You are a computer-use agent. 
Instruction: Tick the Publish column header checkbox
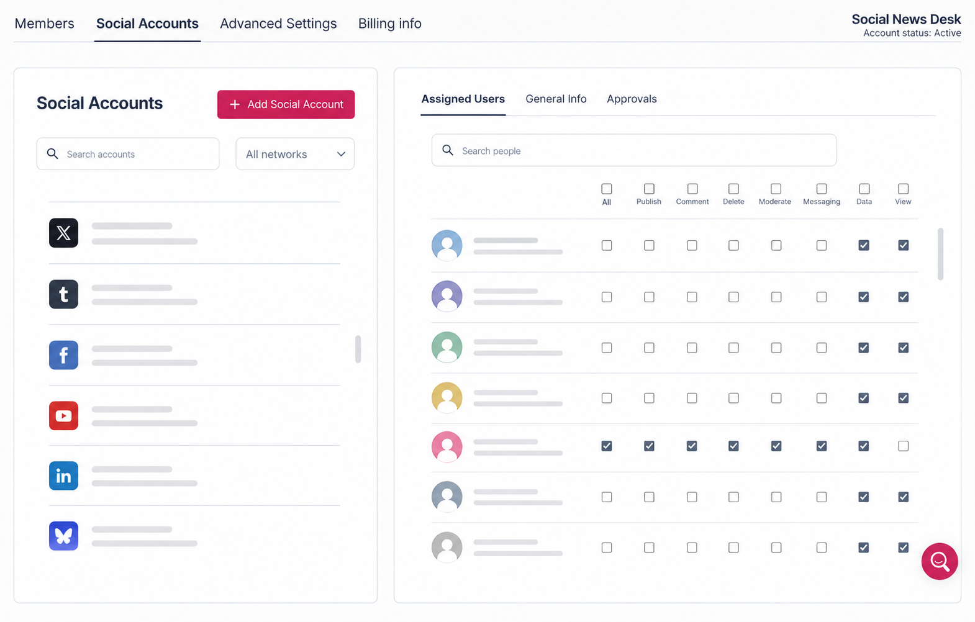[x=649, y=189]
